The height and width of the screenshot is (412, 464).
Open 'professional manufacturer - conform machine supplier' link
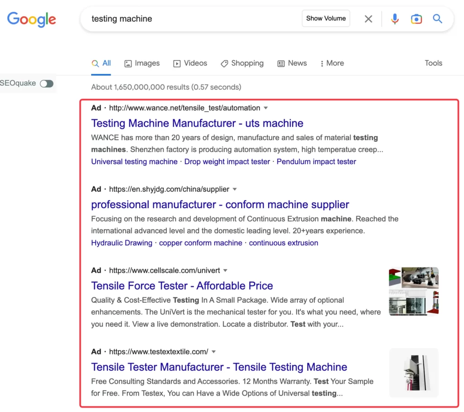tap(220, 204)
